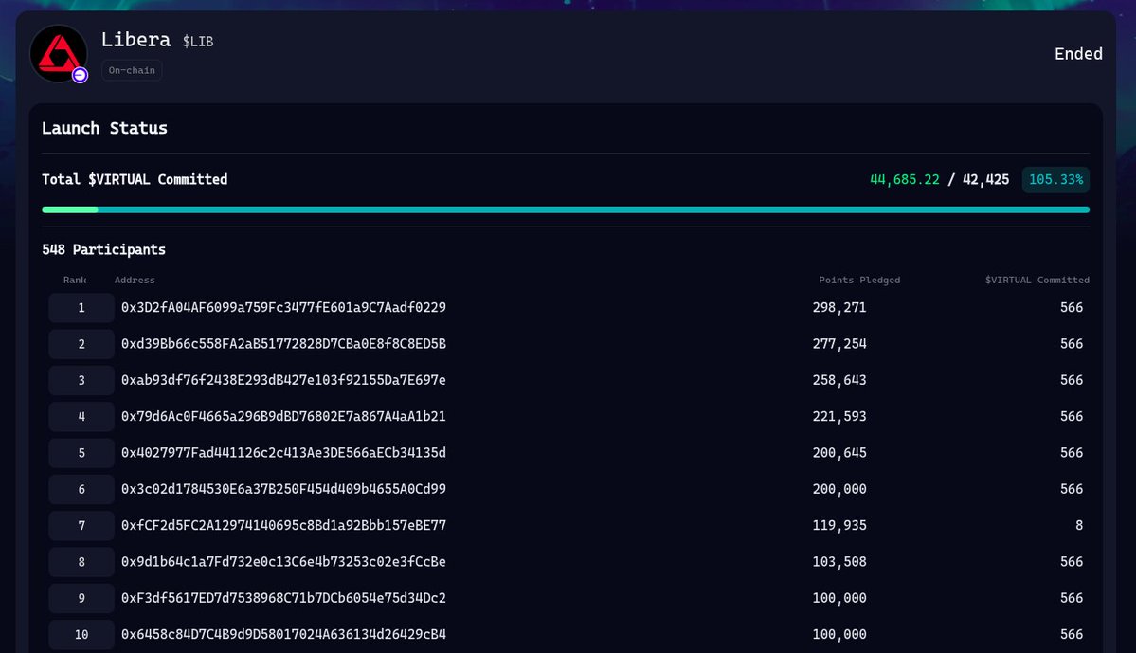Viewport: 1136px width, 653px height.
Task: Click the Rank column header
Action: pyautogui.click(x=75, y=280)
